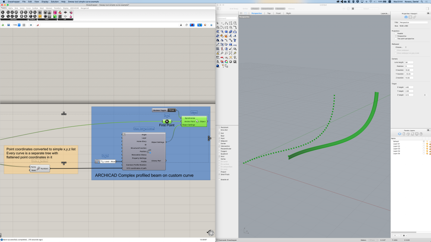The width and height of the screenshot is (431, 242).
Task: Select the Rhino color wheel render tool
Action: pyautogui.click(x=226, y=62)
